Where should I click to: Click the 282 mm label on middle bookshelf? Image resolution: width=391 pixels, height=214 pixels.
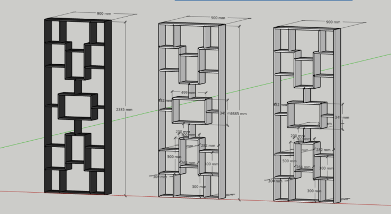pos(208,146)
